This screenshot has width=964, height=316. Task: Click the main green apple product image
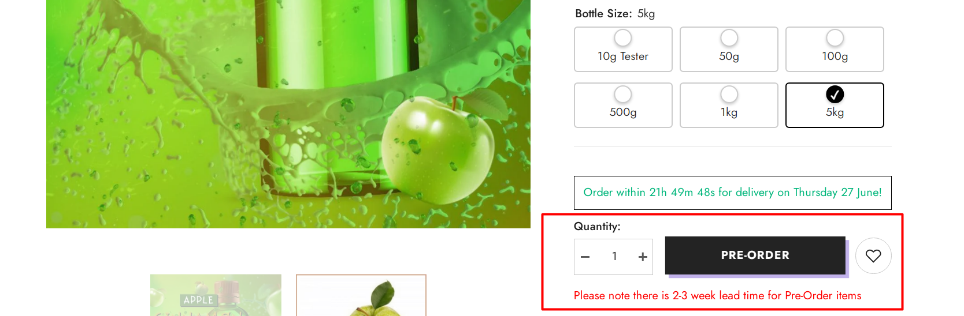click(288, 114)
